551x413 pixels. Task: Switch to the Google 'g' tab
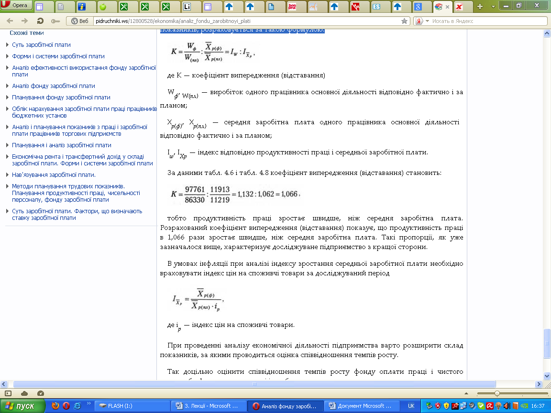pos(418,6)
